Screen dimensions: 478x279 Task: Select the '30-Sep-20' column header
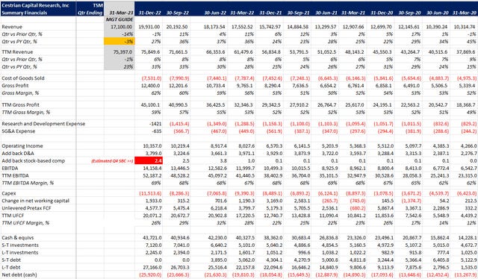click(409, 13)
